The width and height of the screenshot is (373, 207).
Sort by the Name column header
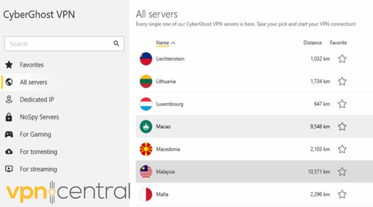coord(162,43)
